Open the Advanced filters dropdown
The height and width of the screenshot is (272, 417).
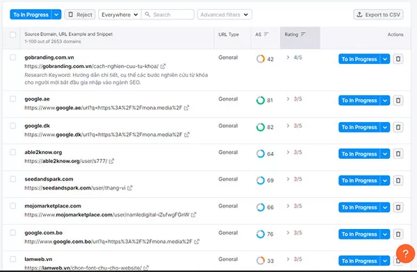(x=224, y=15)
